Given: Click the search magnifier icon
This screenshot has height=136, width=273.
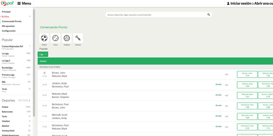Looking at the screenshot, I should click(x=209, y=15).
